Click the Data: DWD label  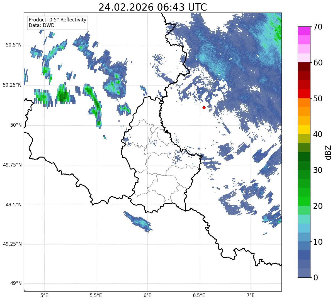[x=42, y=25]
